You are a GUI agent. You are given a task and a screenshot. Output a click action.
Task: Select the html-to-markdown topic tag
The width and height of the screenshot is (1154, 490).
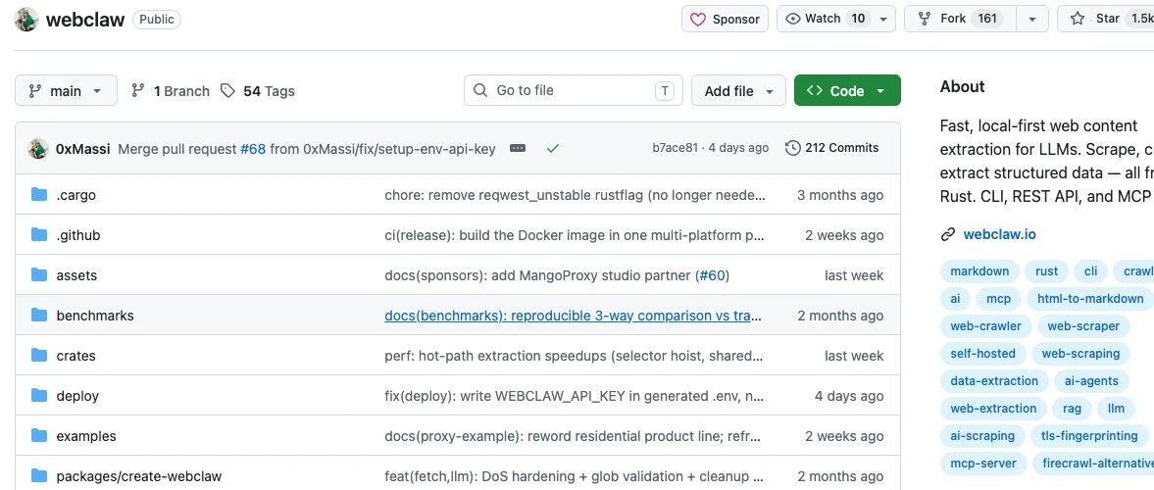(x=1090, y=299)
